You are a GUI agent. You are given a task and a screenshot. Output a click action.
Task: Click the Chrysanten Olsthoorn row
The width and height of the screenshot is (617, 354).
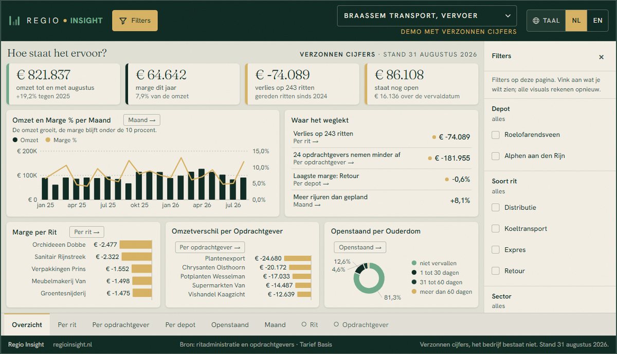[x=246, y=268]
